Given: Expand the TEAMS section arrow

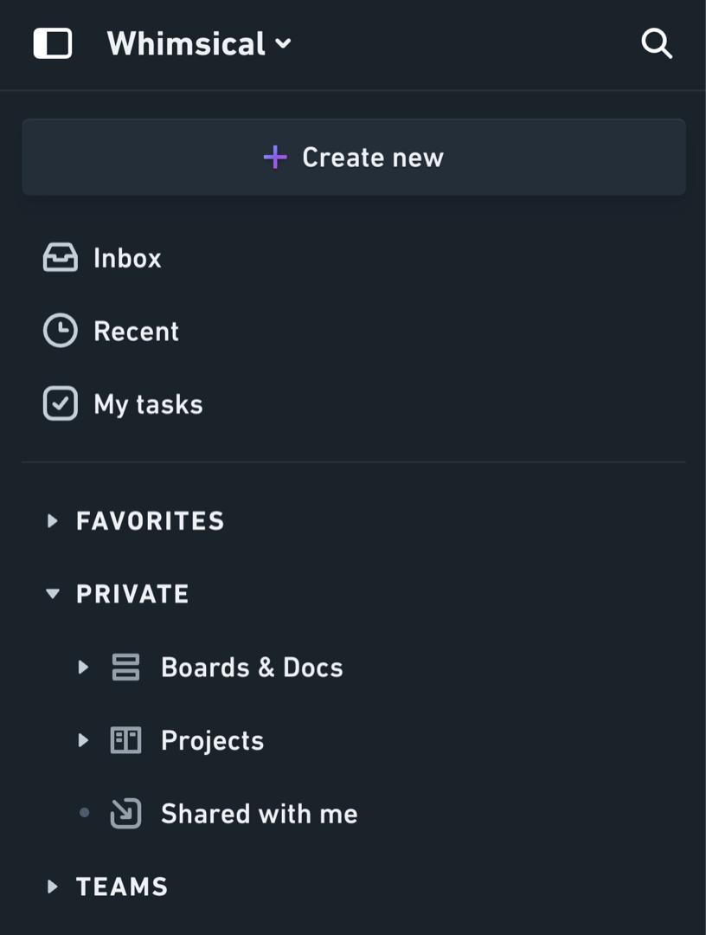Looking at the screenshot, I should [x=53, y=887].
